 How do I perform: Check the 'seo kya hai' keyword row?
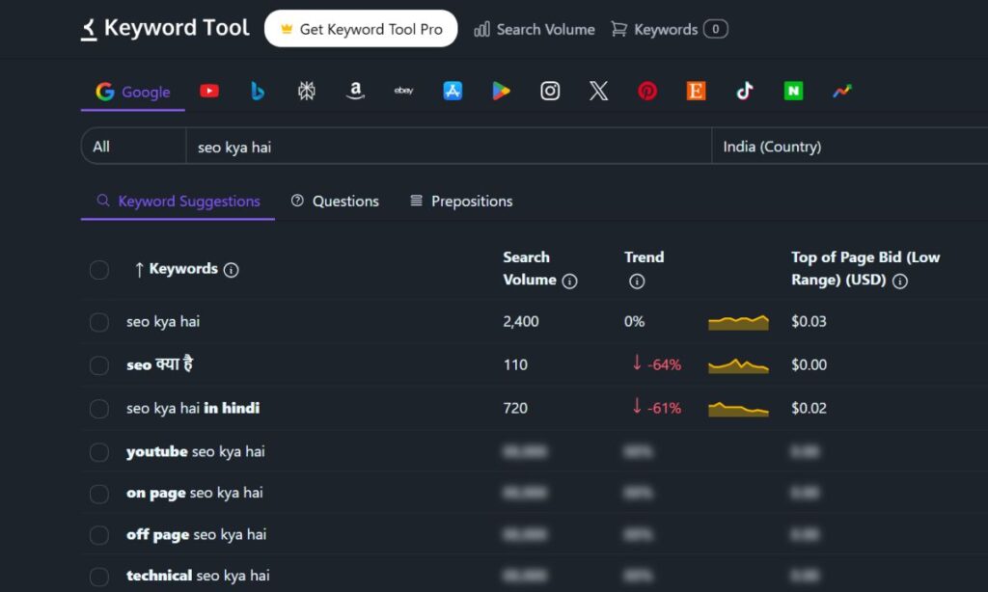tap(98, 321)
